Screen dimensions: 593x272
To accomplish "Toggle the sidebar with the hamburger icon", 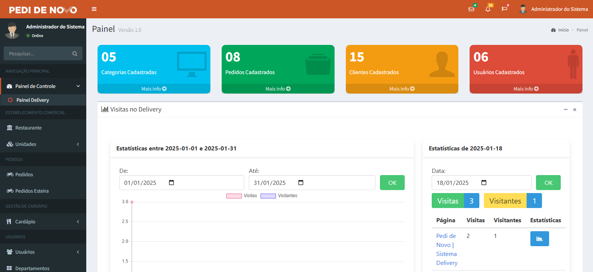I will click(94, 9).
